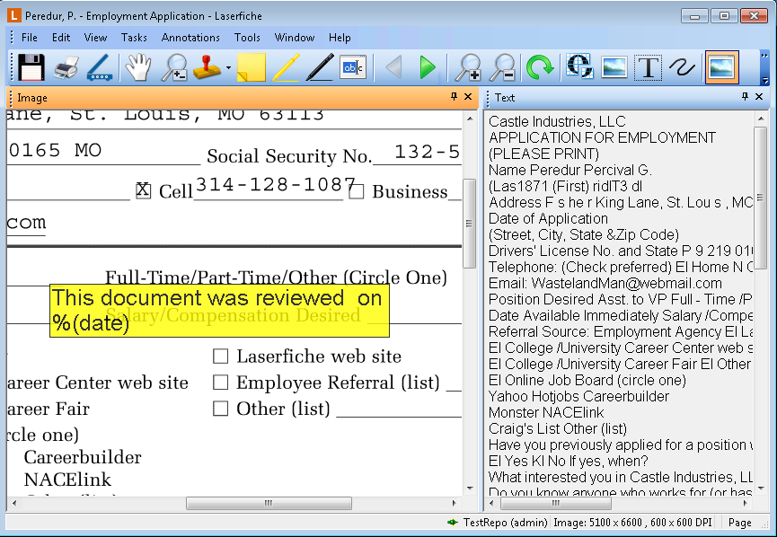Click the highlighted image pane toggle icon
Viewport: 777px width, 537px height.
(722, 67)
